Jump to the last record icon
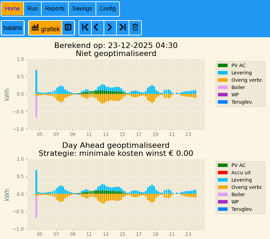 (x=123, y=27)
